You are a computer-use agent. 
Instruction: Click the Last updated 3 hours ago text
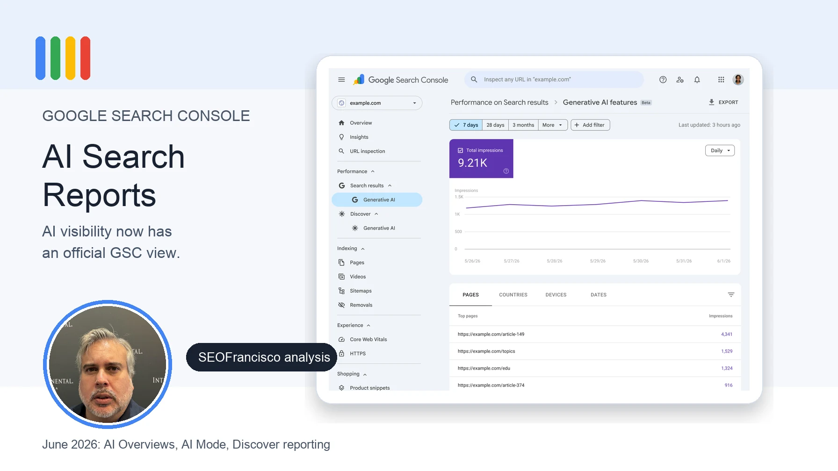tap(709, 125)
